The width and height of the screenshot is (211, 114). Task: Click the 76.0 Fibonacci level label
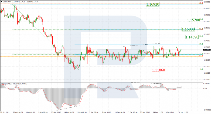click(201, 19)
